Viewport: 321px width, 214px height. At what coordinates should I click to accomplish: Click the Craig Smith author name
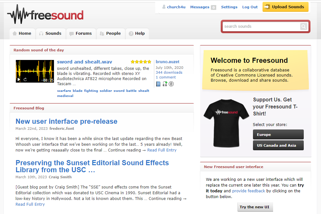pos(60,177)
